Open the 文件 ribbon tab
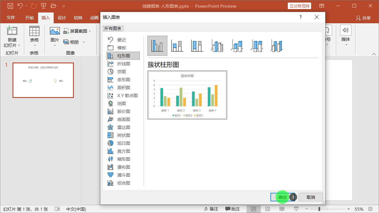Screen dimensions: 379x213 point(11,18)
